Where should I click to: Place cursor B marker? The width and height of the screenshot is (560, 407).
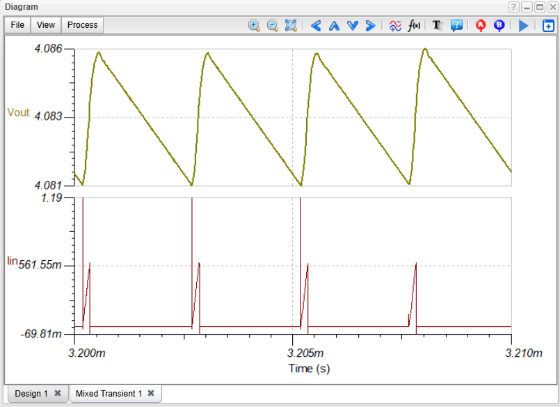tap(499, 25)
